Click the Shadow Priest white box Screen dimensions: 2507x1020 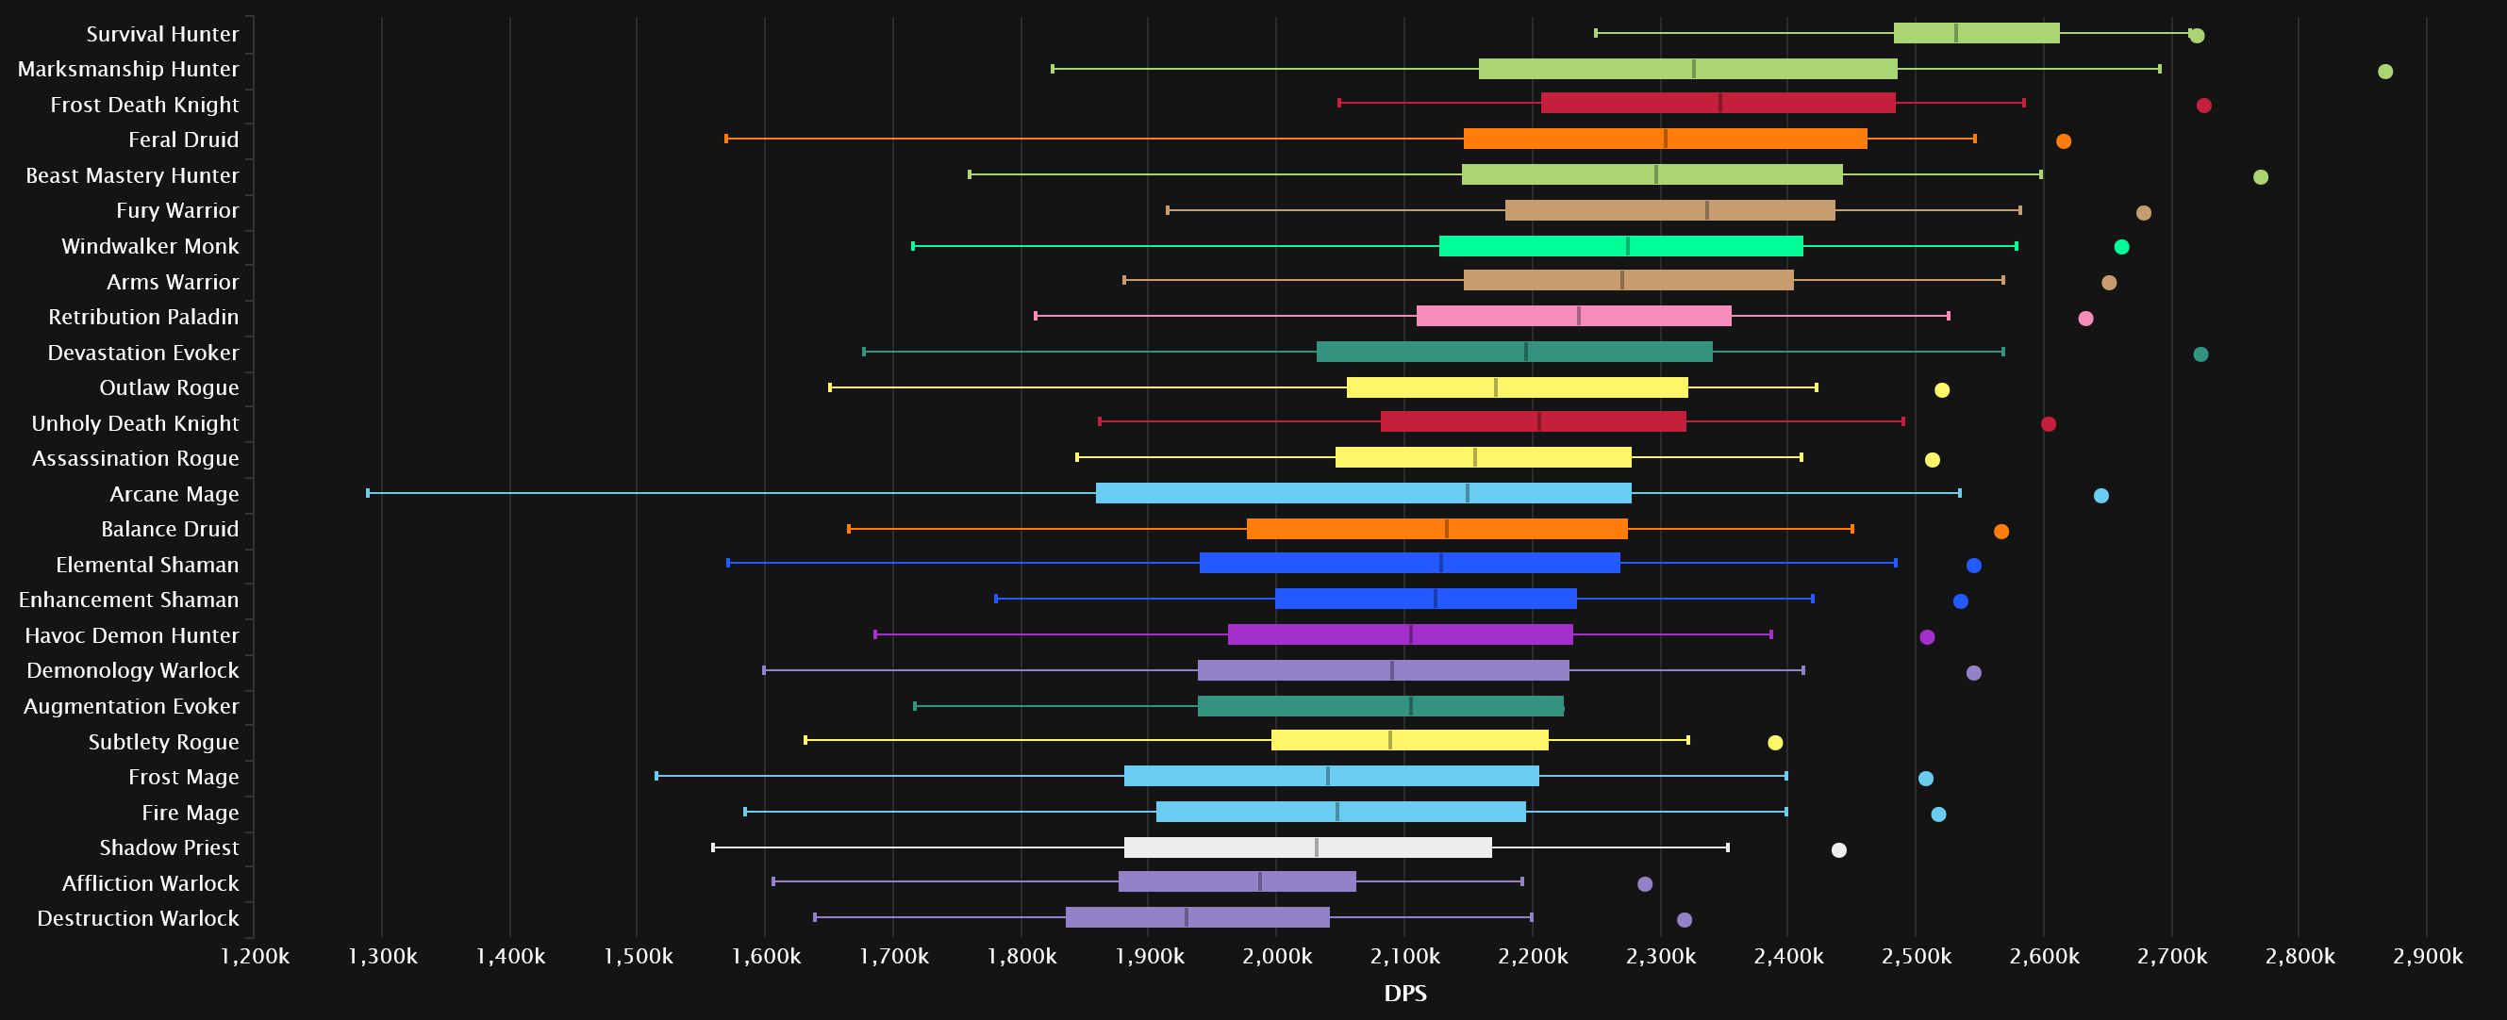(x=1308, y=847)
